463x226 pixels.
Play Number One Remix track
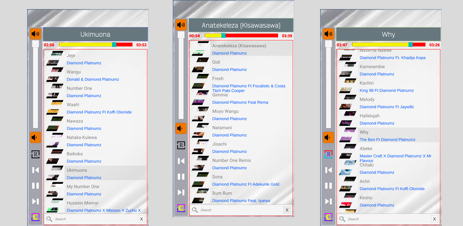(241, 164)
